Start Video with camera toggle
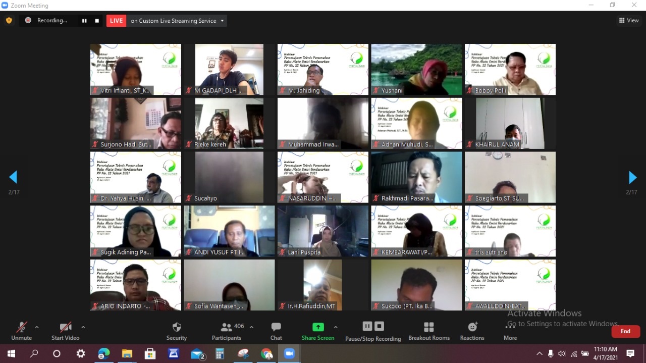646x363 pixels. [65, 331]
